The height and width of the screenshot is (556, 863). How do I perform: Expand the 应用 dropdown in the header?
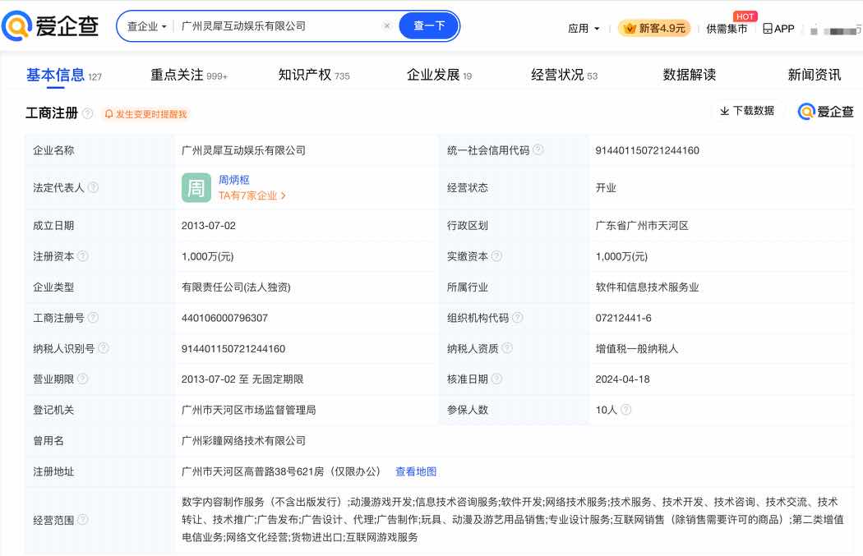[584, 27]
